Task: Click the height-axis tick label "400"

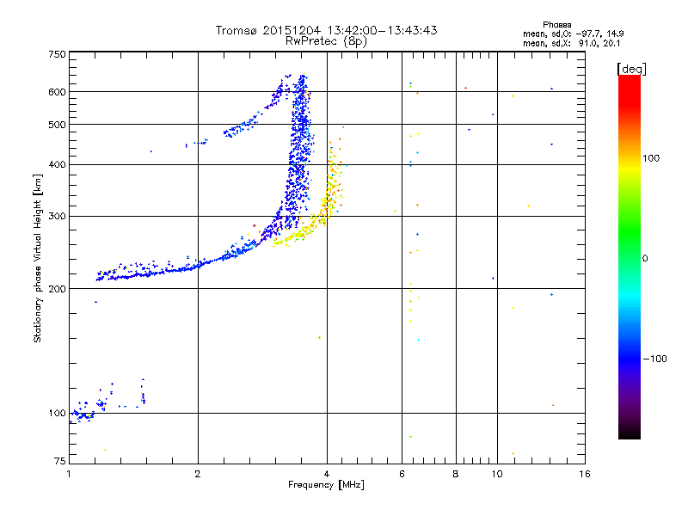Action: [x=57, y=164]
